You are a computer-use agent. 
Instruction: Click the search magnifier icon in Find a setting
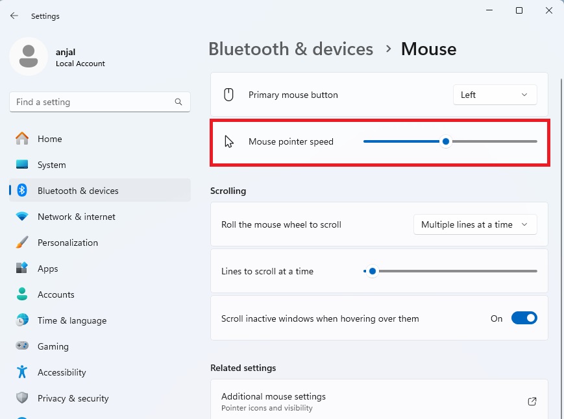coord(178,102)
